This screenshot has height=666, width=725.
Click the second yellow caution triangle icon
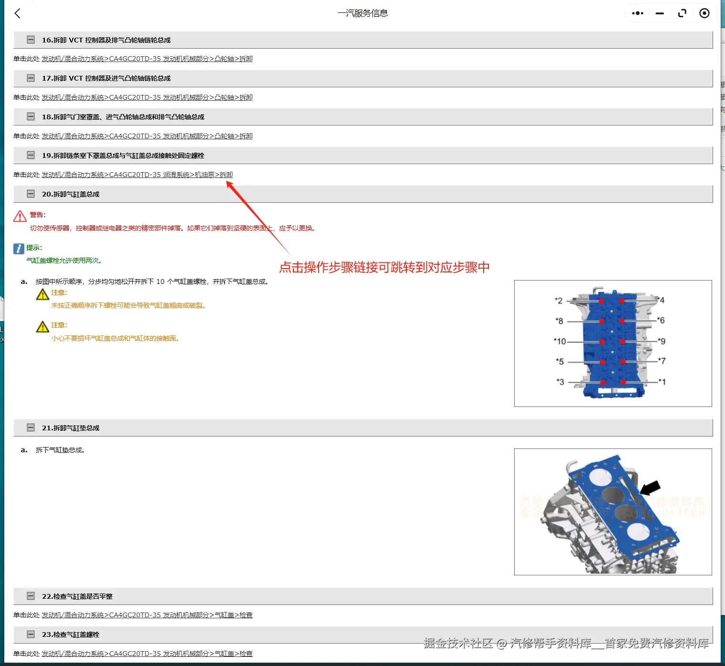click(x=42, y=327)
